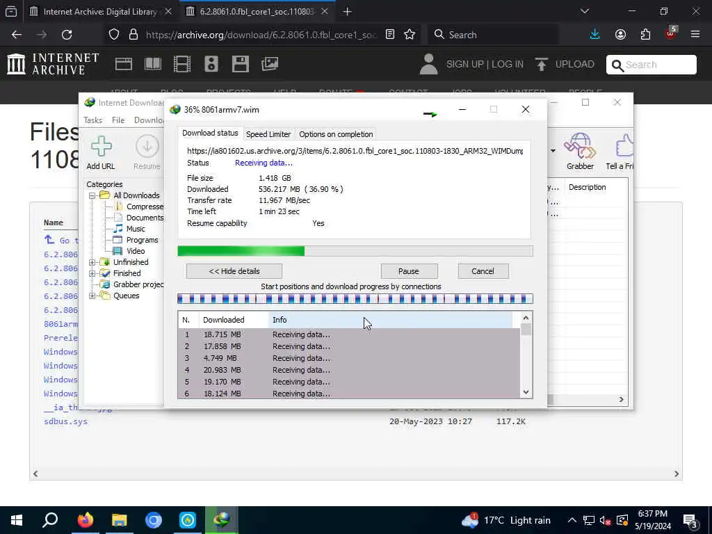Go back to the previous page

(x=17, y=35)
